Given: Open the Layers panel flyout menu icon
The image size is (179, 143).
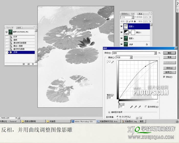Looking at the screenshot, I should click(x=151, y=14).
